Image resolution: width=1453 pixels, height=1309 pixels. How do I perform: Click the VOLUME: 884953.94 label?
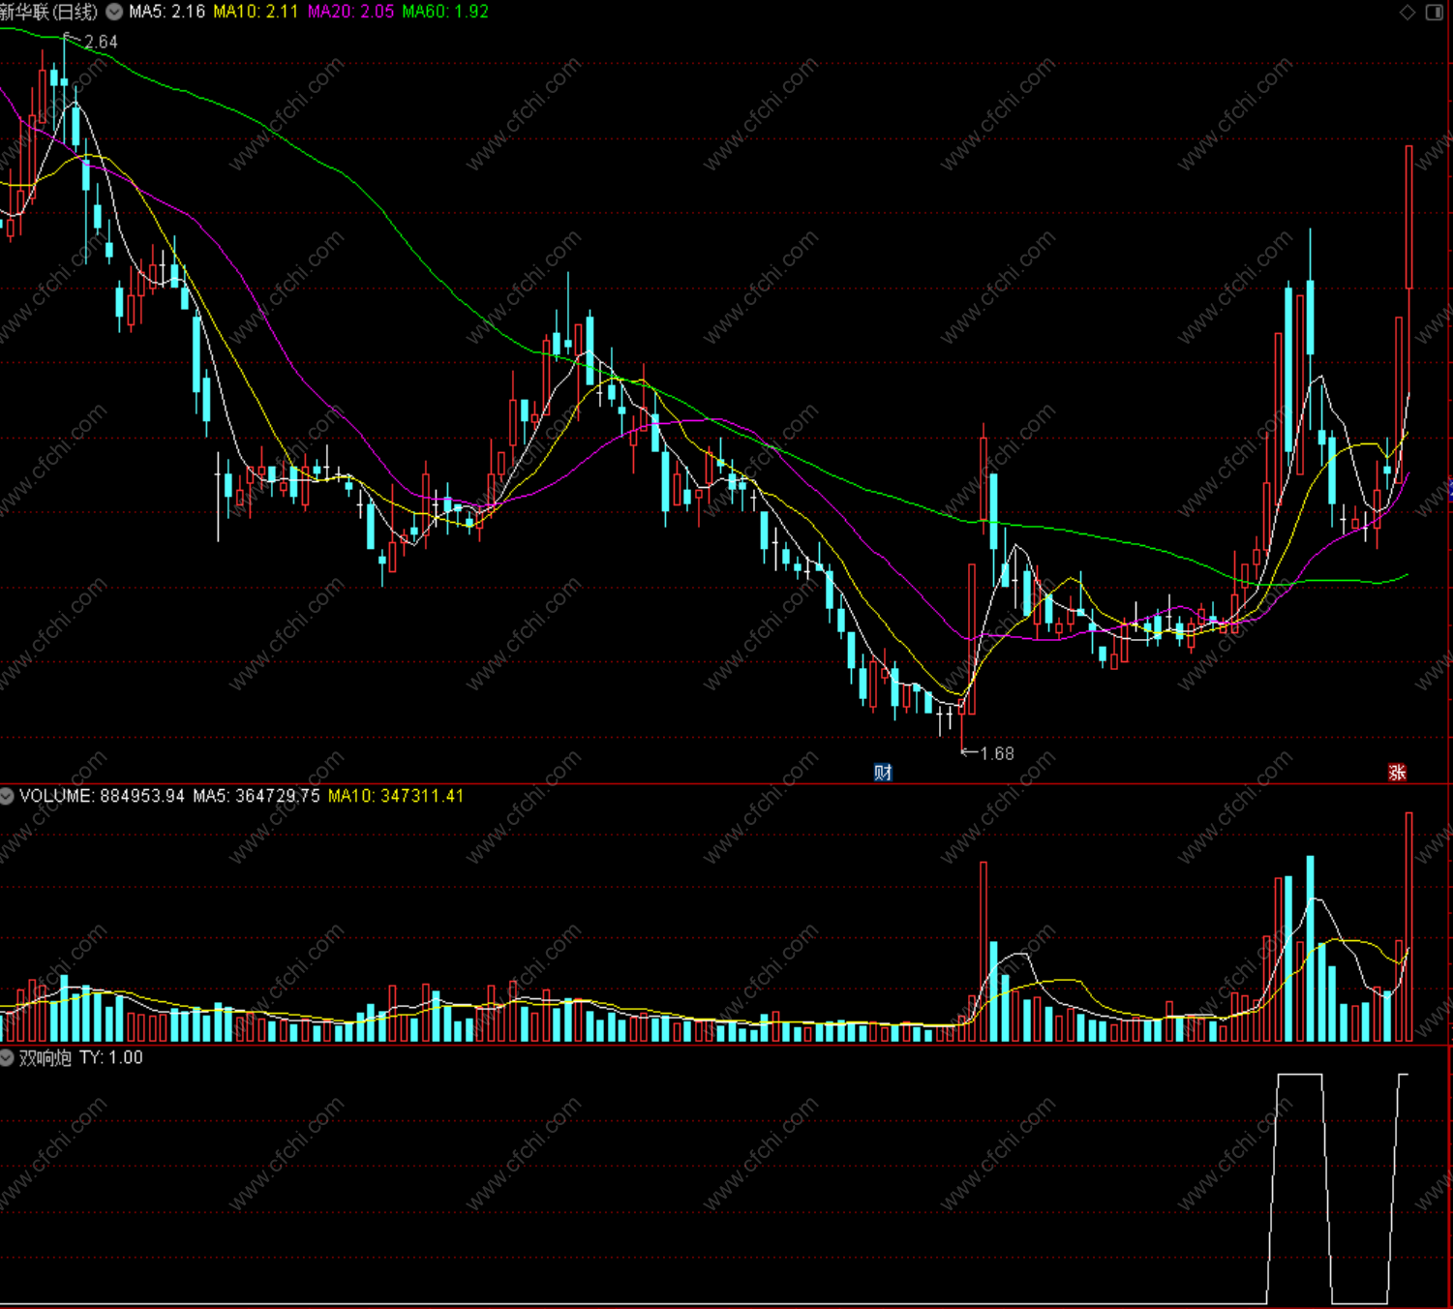tap(102, 796)
